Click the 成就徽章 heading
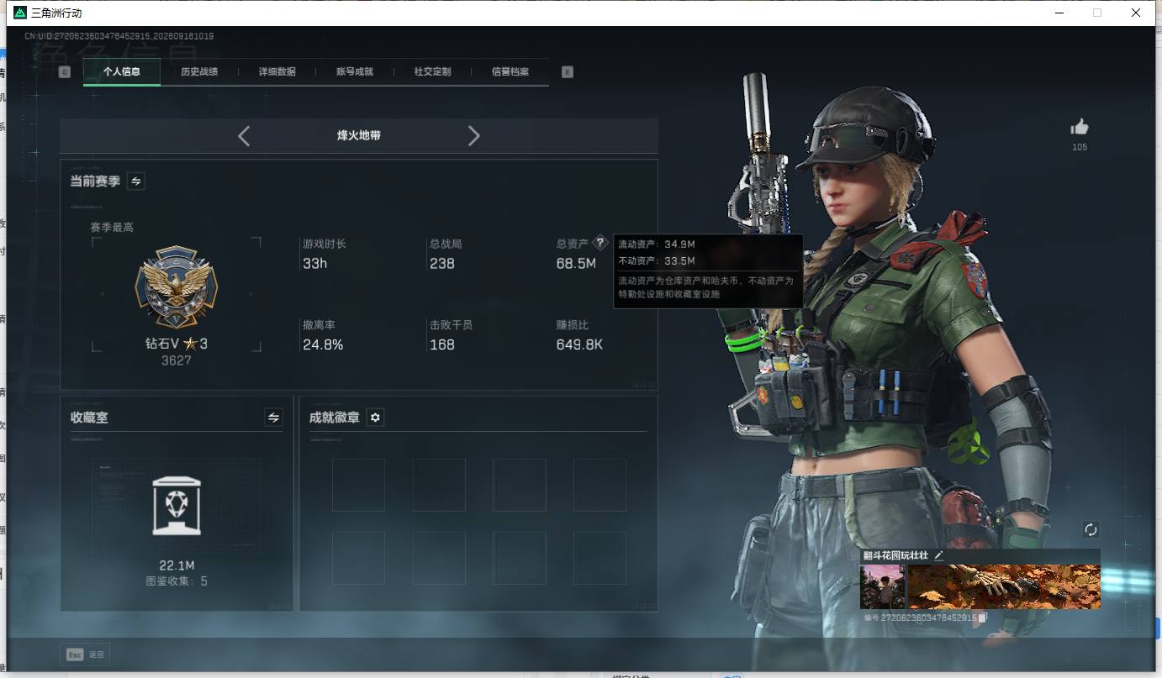This screenshot has width=1162, height=678. click(335, 418)
